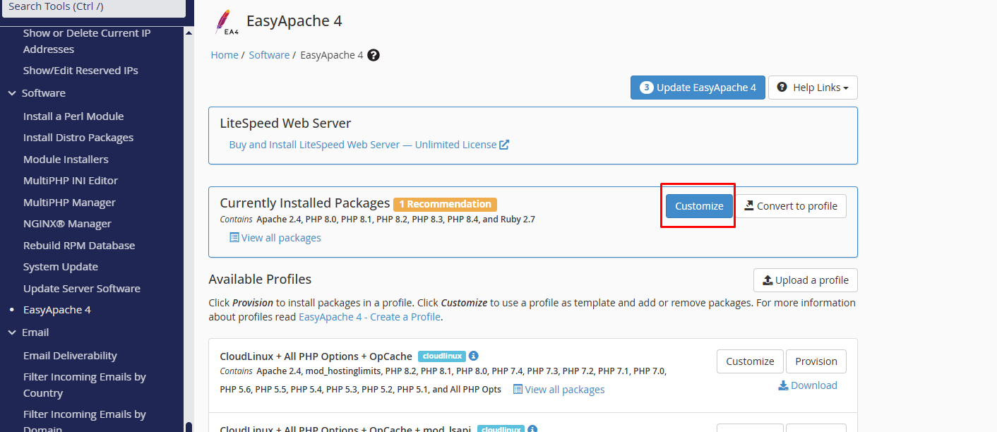997x432 pixels.
Task: Click the help question mark beside breadcrumb
Action: coord(374,55)
